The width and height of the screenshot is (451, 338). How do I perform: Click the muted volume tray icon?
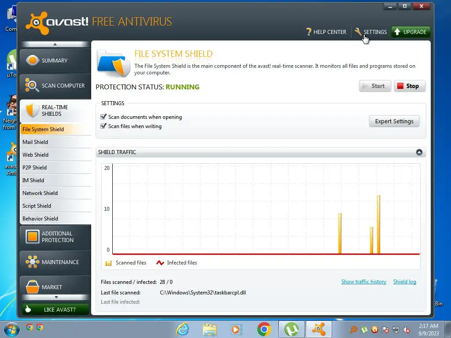pyautogui.click(x=407, y=330)
